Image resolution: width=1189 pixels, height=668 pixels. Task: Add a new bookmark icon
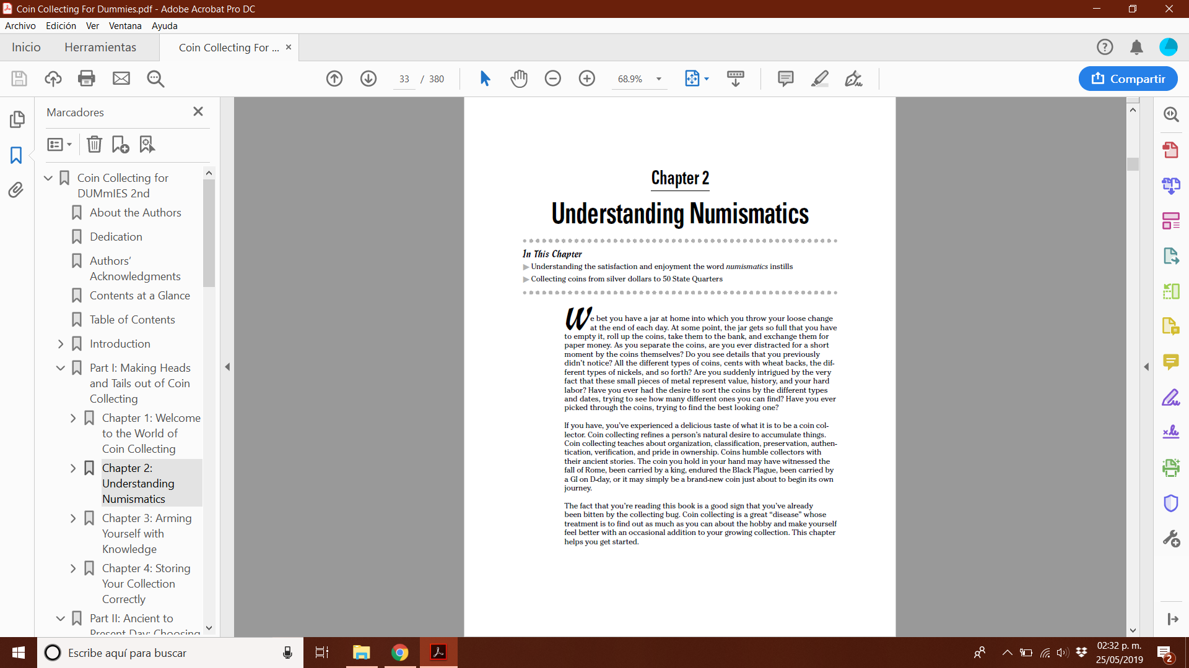pyautogui.click(x=120, y=144)
